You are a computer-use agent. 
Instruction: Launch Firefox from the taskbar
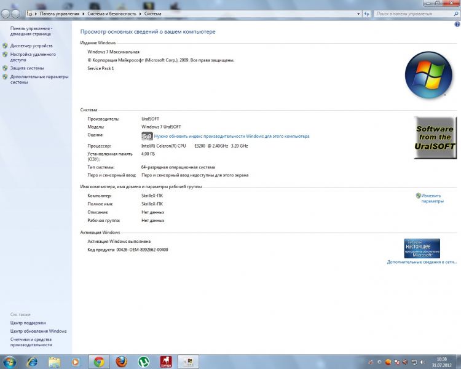(121, 362)
